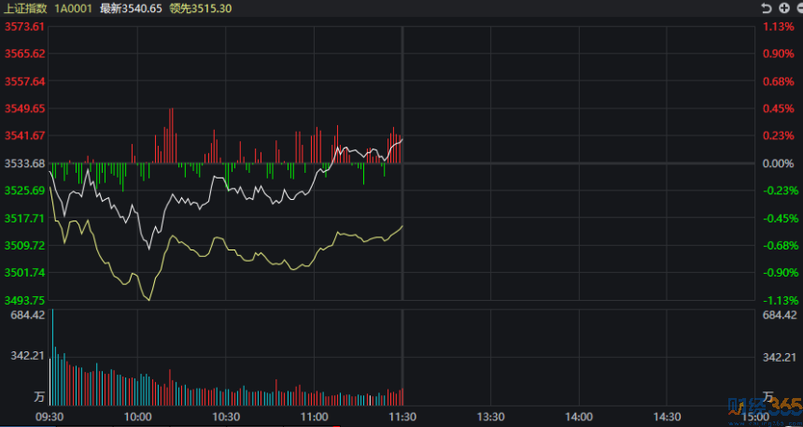
Task: Click the 上证指数 index name label
Action: pyautogui.click(x=25, y=8)
